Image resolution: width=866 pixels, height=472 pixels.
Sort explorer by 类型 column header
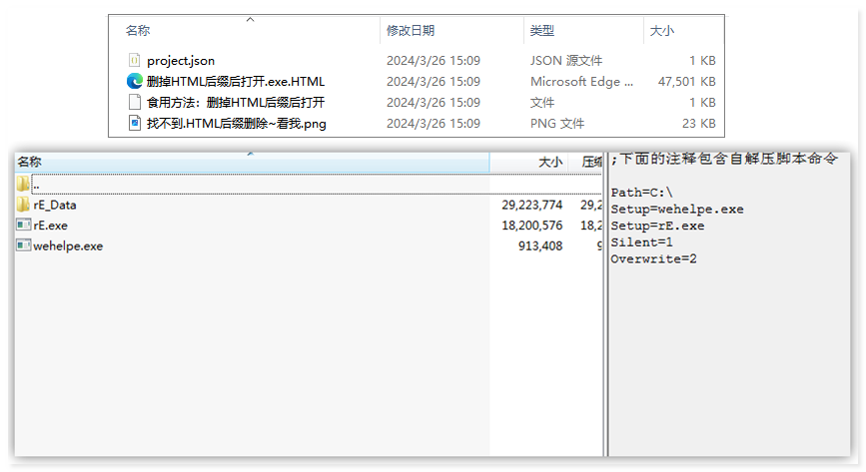[541, 30]
